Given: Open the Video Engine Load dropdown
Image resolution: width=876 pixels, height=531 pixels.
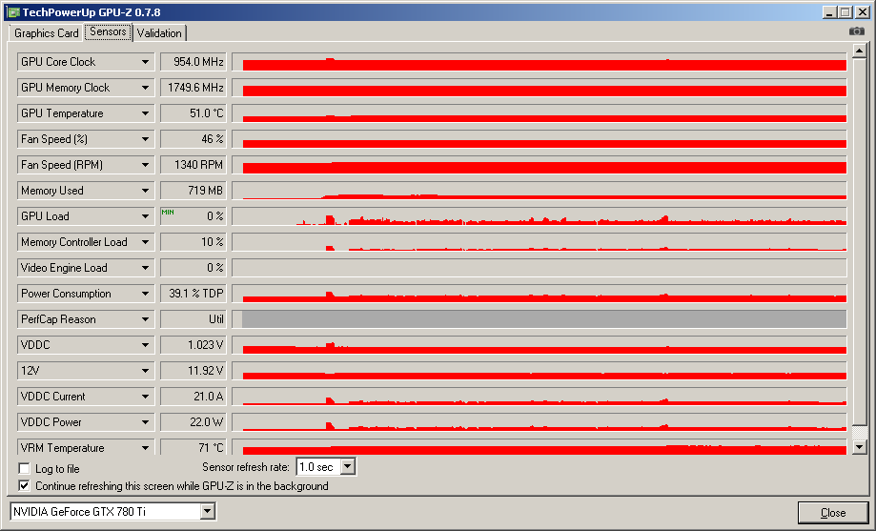Looking at the screenshot, I should (x=145, y=268).
